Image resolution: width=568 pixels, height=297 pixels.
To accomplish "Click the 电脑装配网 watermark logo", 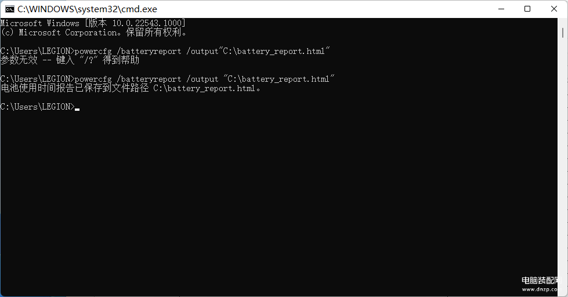I will (541, 280).
